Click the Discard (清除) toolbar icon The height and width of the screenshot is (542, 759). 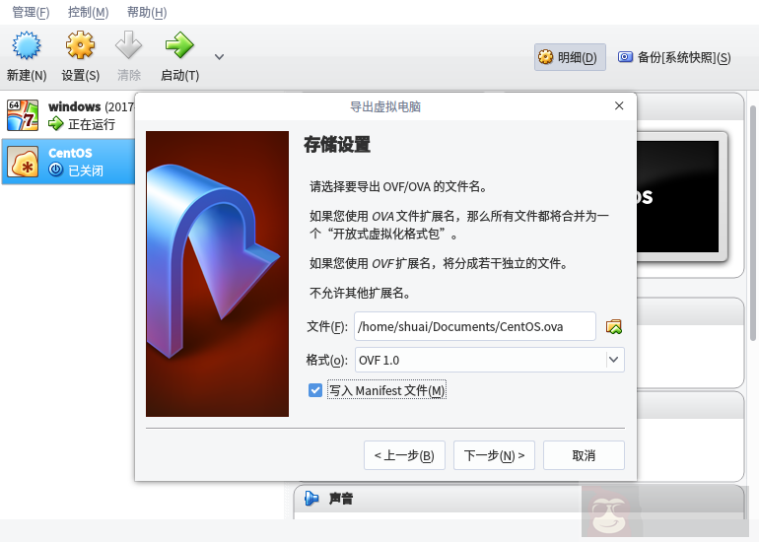tap(128, 45)
